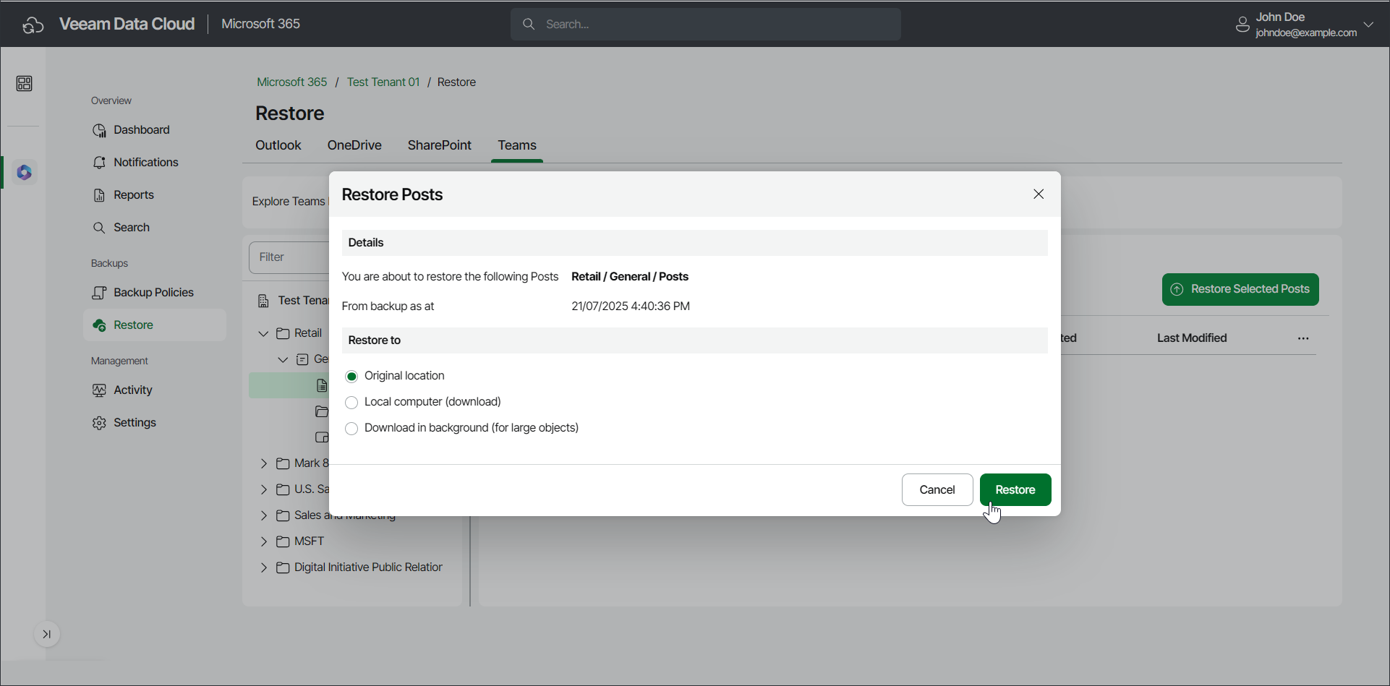
Task: Click the Reports document icon
Action: (x=99, y=195)
